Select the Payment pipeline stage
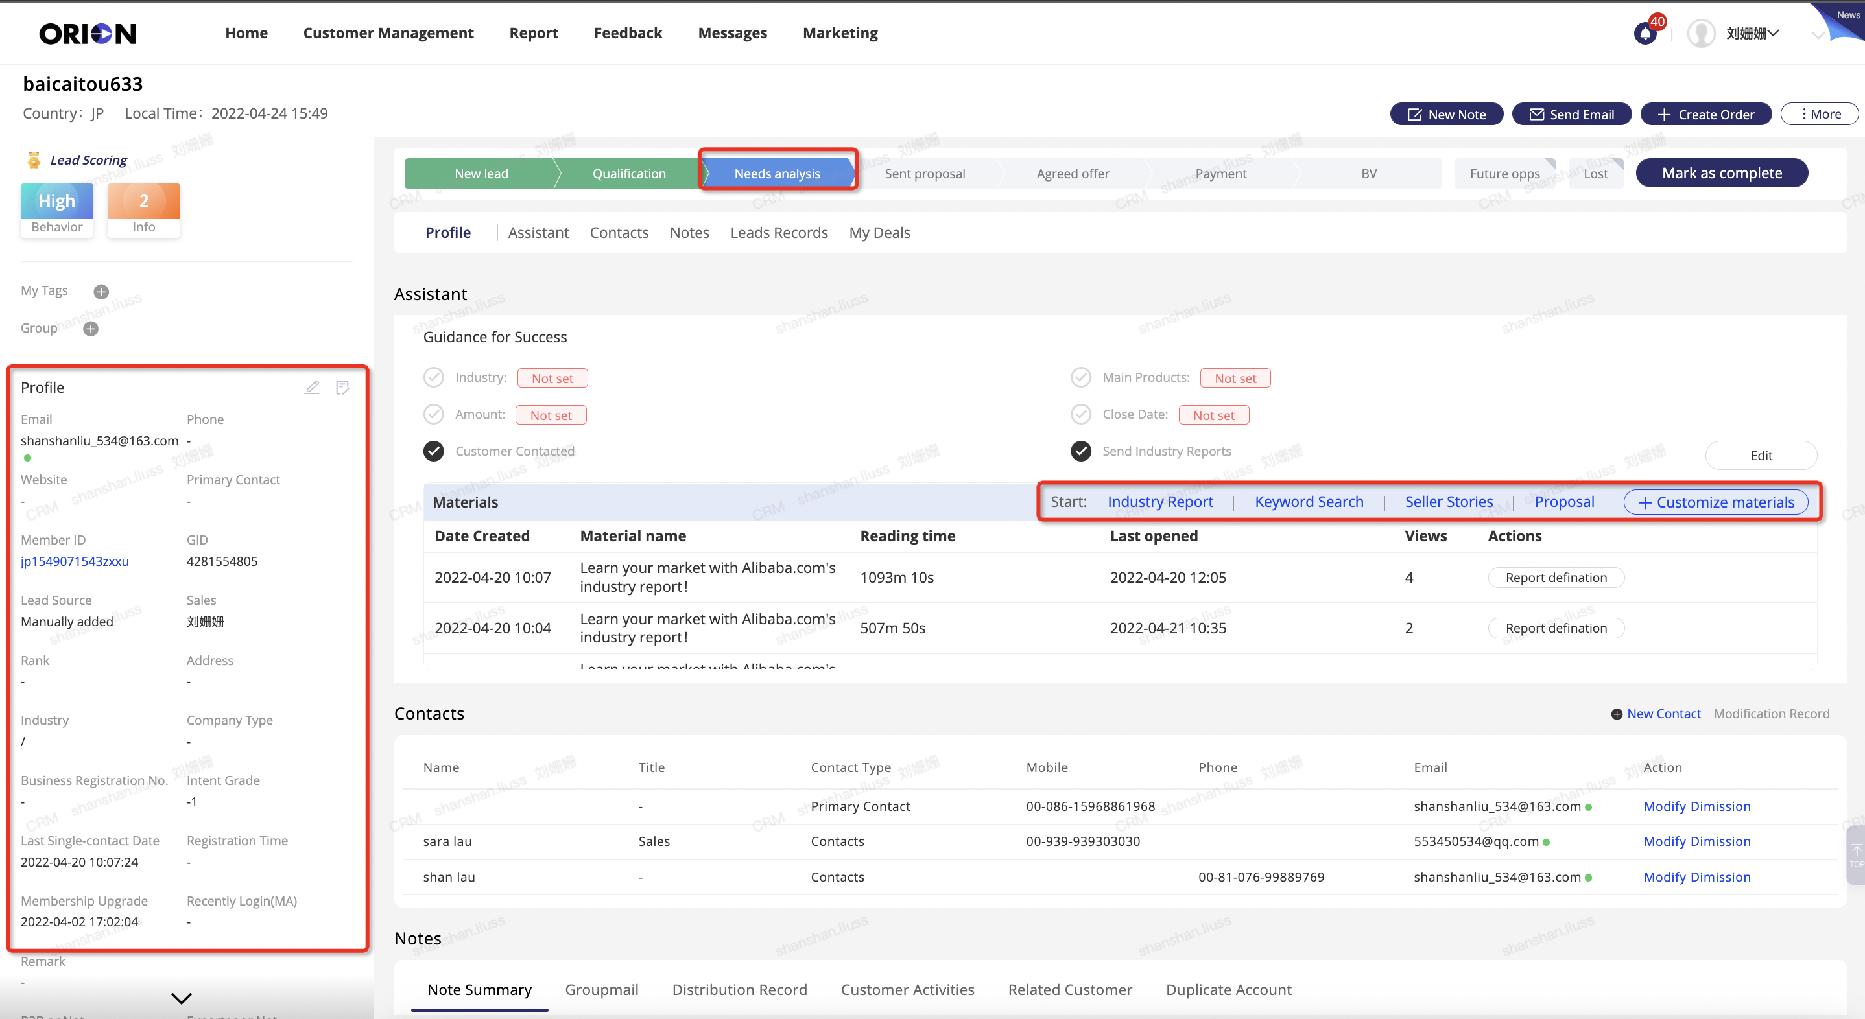The height and width of the screenshot is (1019, 1865). pos(1220,174)
